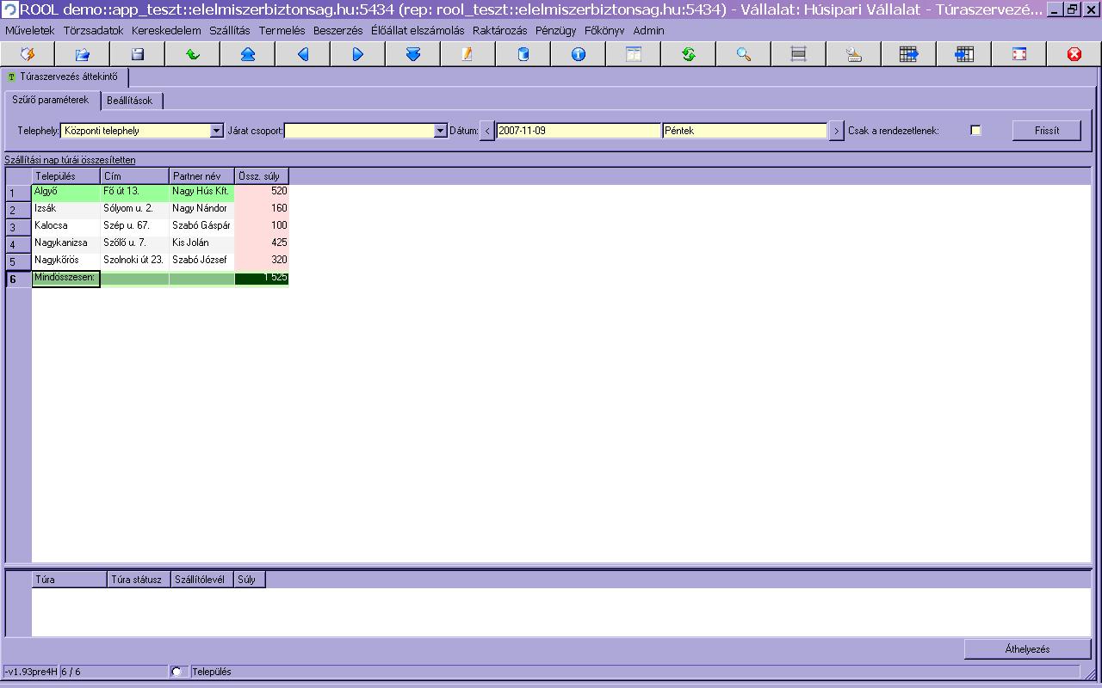Click the Áthelyezés button
Image resolution: width=1102 pixels, height=688 pixels.
(1027, 649)
